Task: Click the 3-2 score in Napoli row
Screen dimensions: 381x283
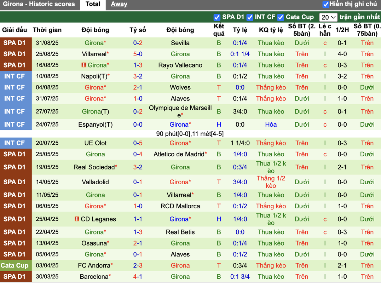Action: [138, 76]
